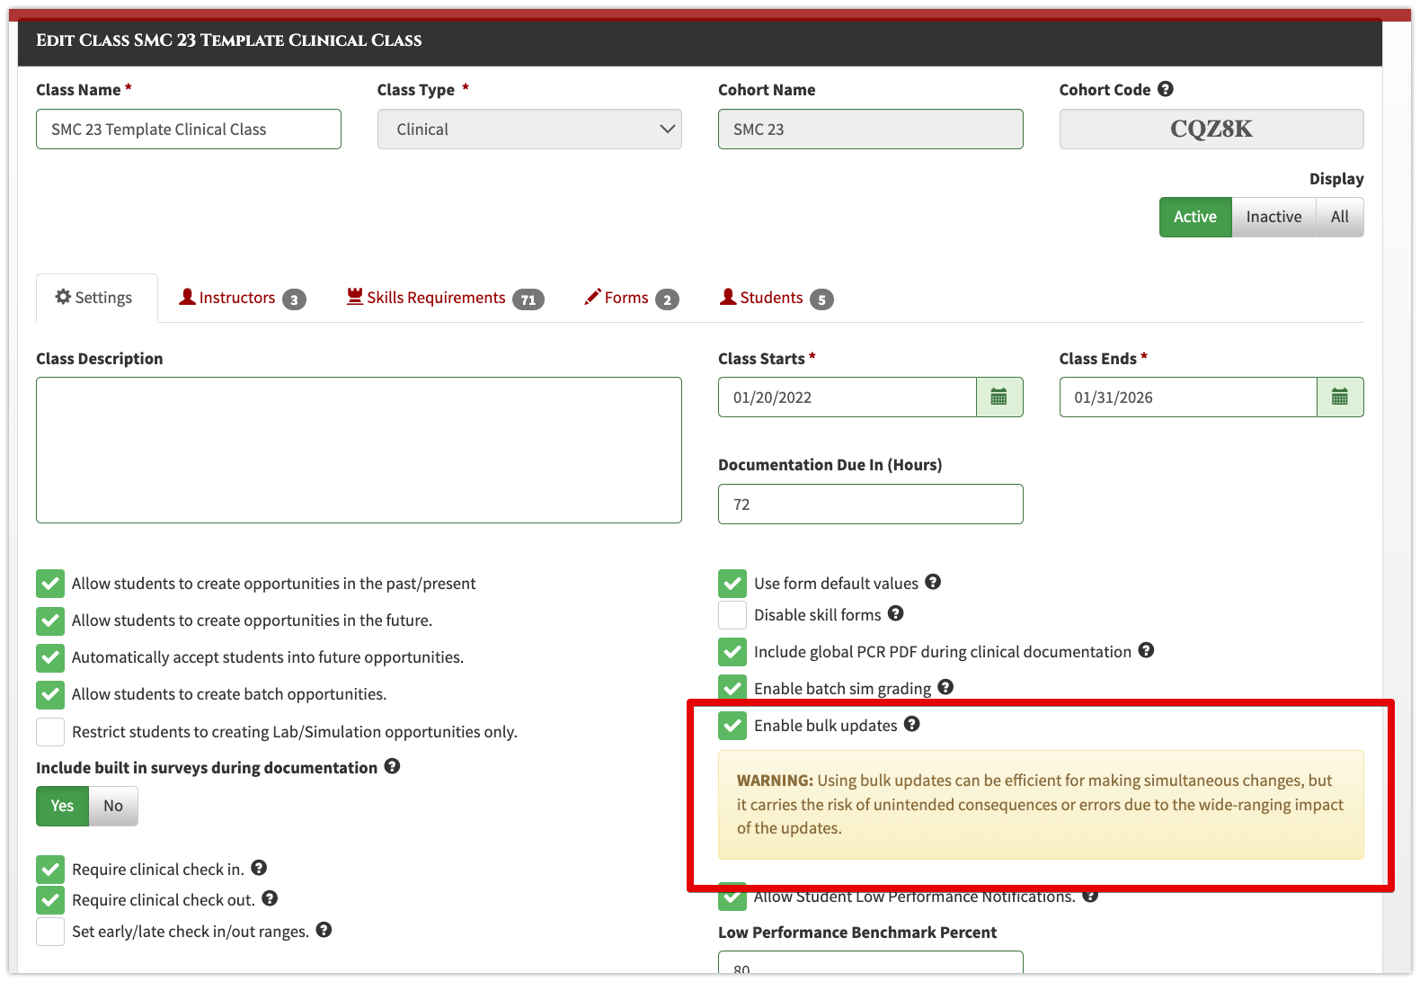Open the Class Starts calendar picker

coord(999,397)
